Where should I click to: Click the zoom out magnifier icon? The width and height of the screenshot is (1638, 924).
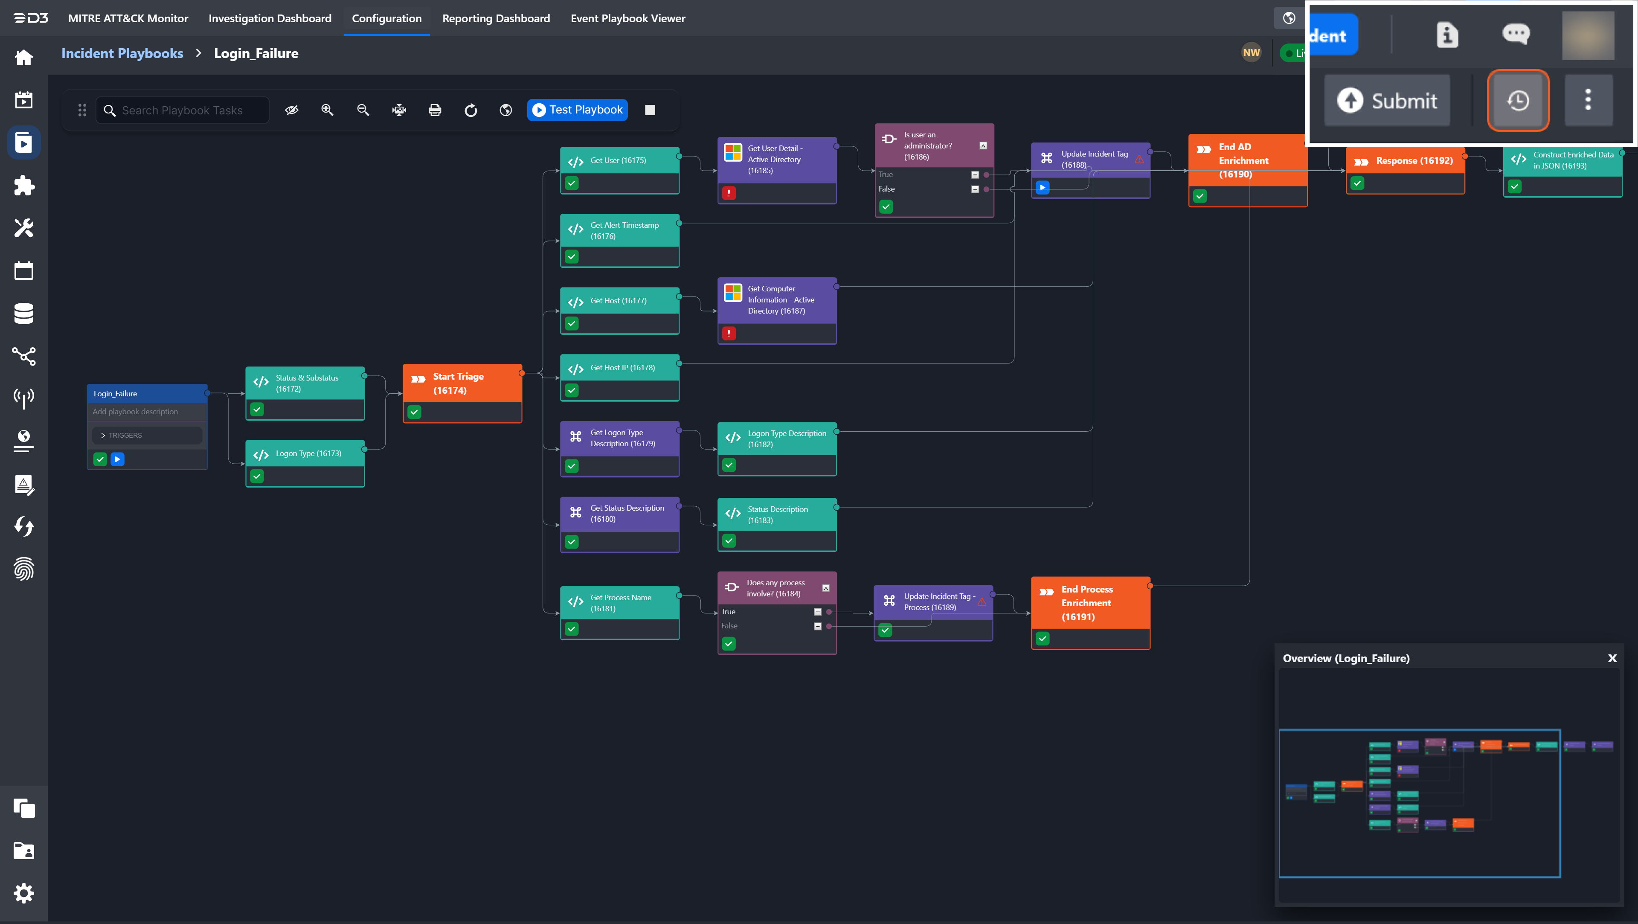pyautogui.click(x=363, y=110)
